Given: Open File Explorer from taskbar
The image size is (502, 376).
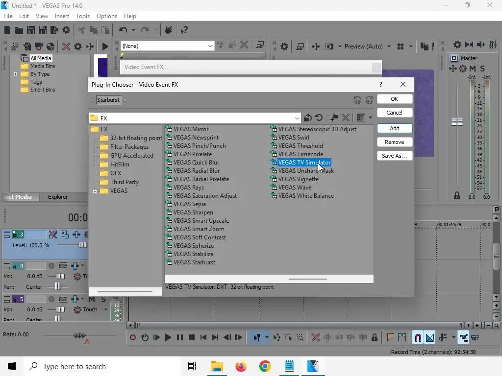Looking at the screenshot, I should pos(217,366).
